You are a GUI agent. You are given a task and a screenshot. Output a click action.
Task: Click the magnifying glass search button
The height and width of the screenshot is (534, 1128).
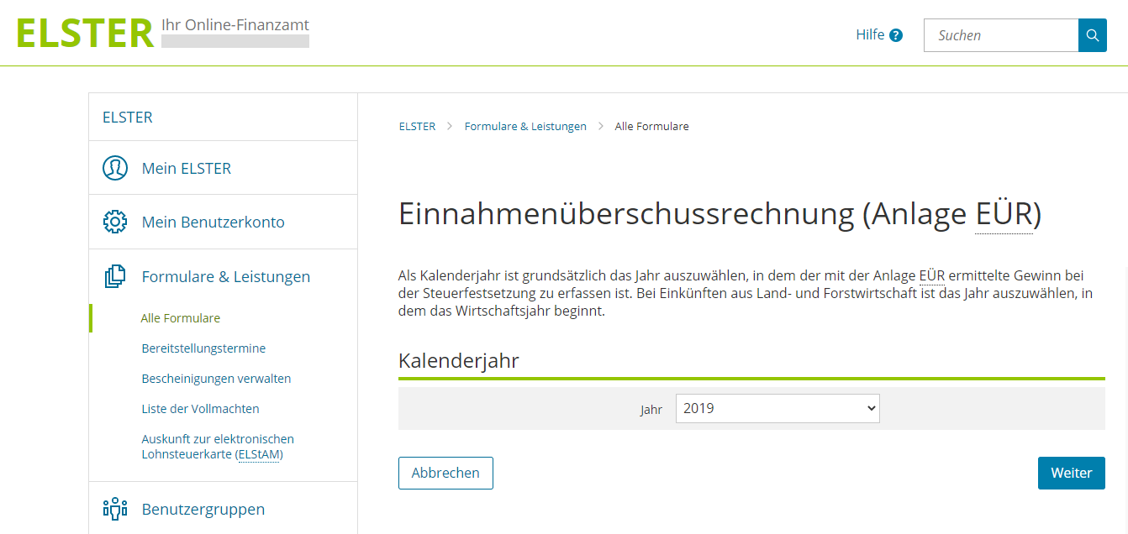(x=1092, y=35)
